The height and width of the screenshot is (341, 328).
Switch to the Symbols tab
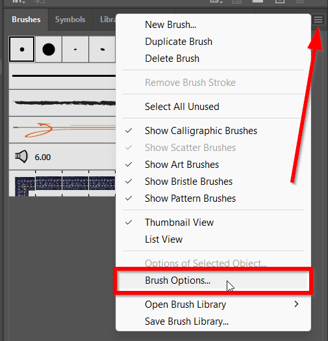(x=70, y=20)
